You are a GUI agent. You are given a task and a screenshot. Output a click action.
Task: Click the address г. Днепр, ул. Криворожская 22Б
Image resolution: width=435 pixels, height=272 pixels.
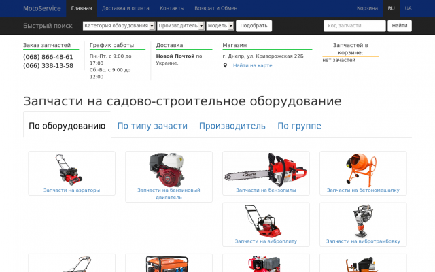[263, 56]
